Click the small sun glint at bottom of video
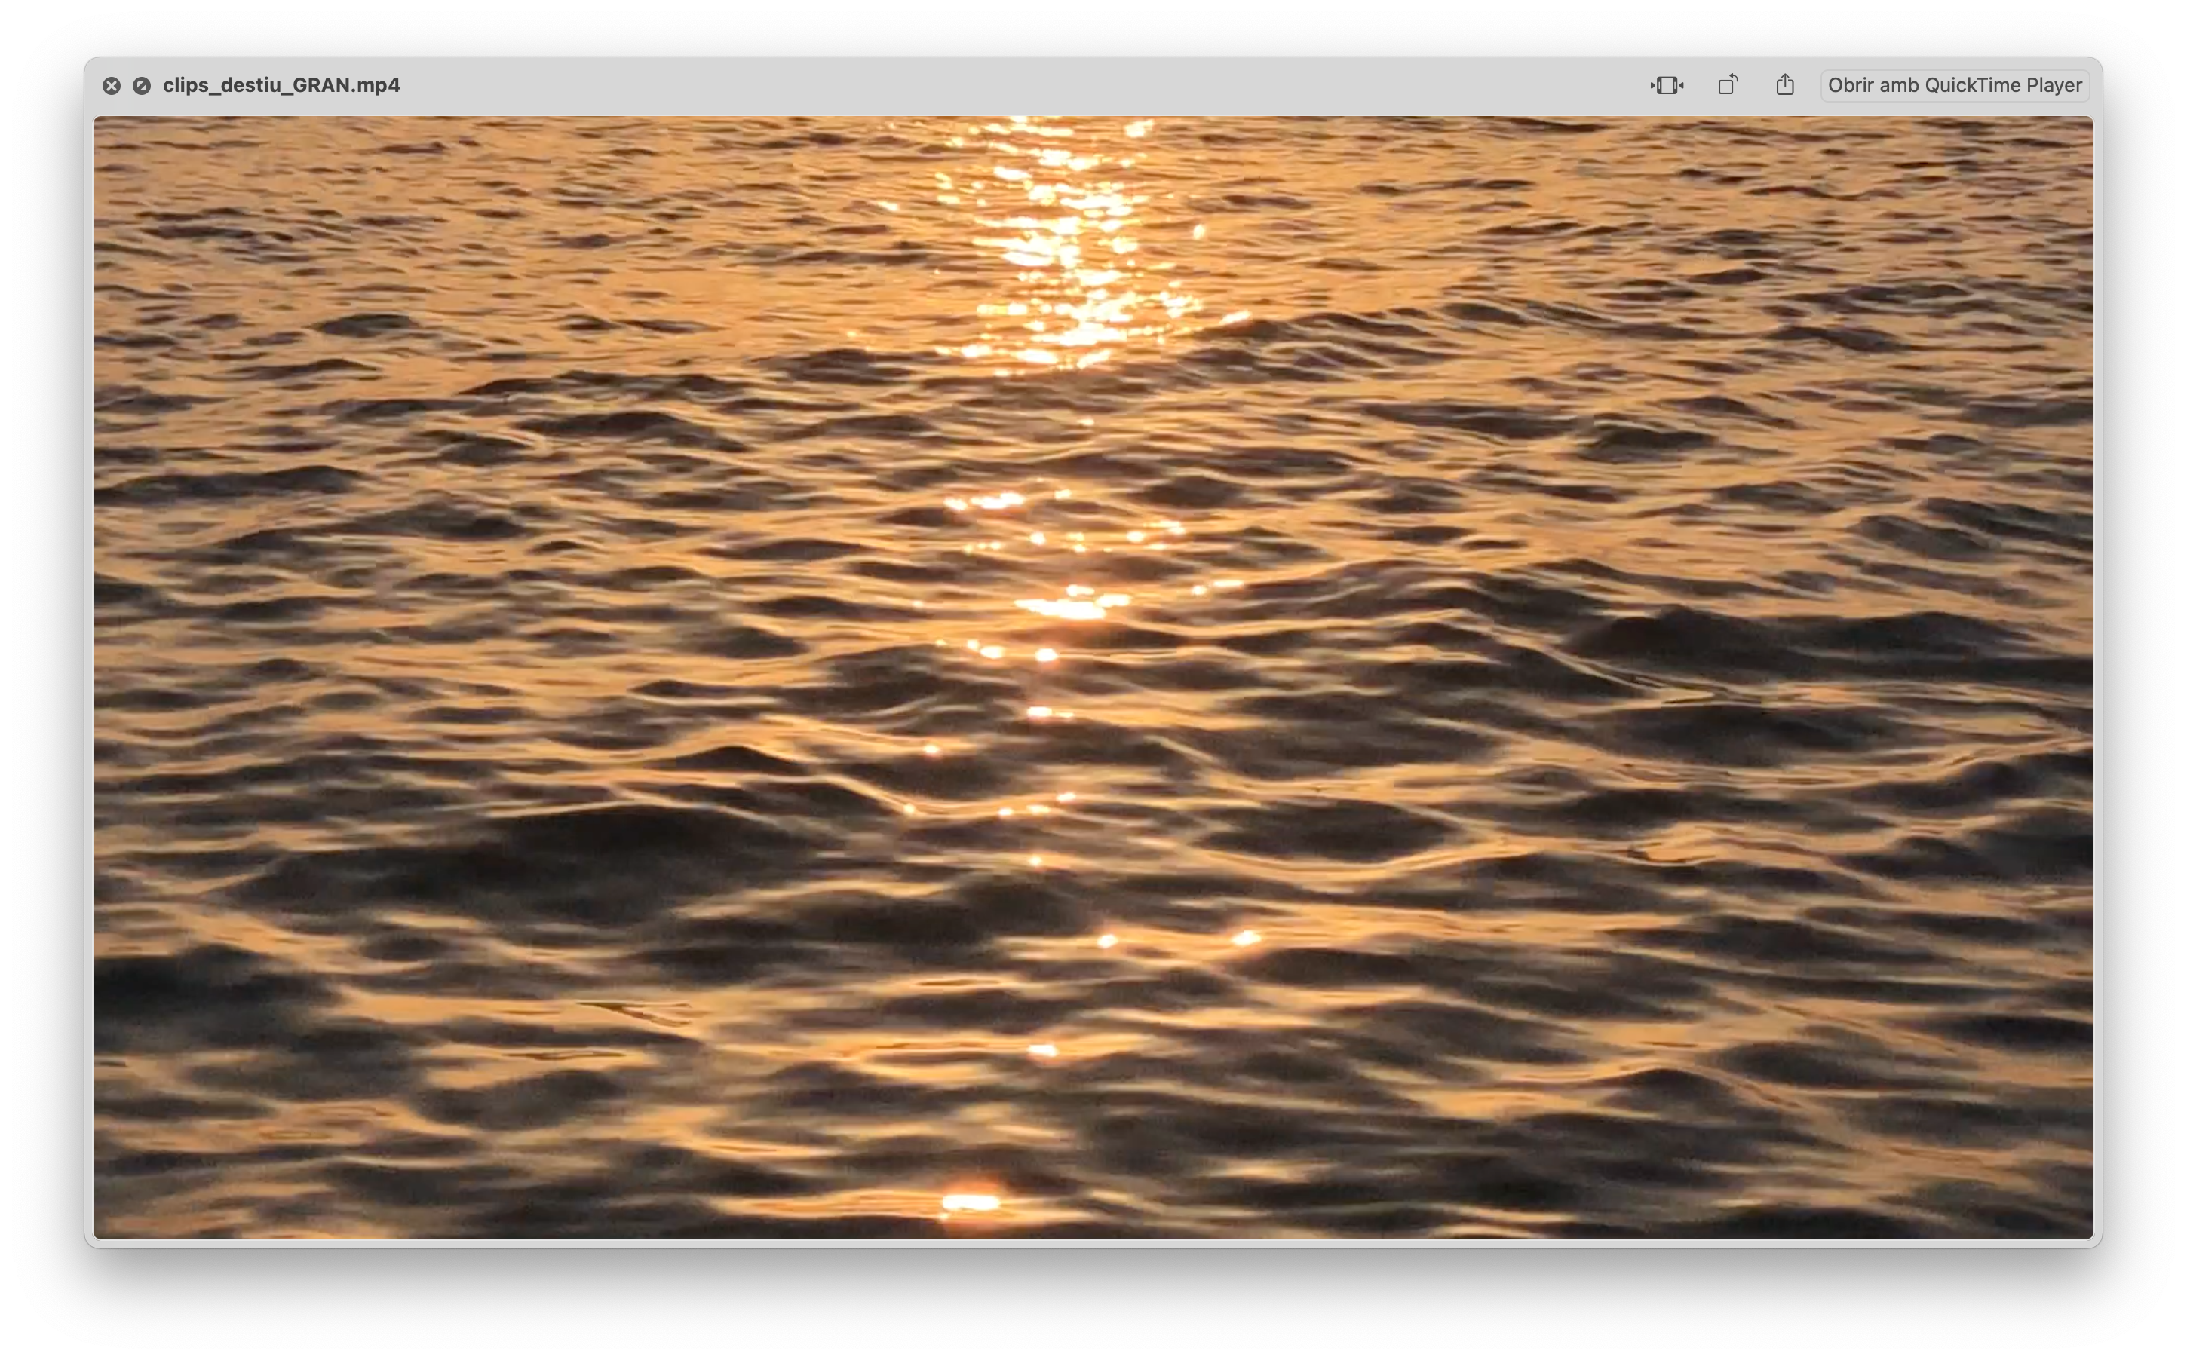The image size is (2187, 1360). tap(970, 1202)
